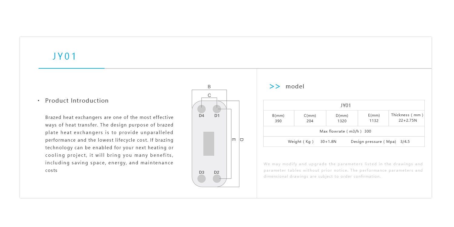454x227 pixels.
Task: Click the model section heading
Action: click(295, 87)
